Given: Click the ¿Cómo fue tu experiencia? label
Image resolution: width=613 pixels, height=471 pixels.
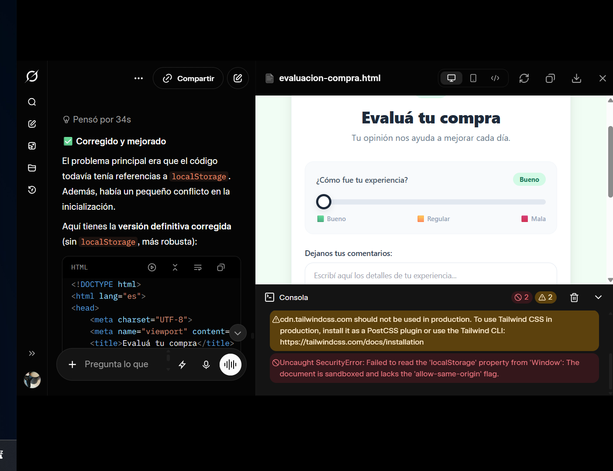Looking at the screenshot, I should 362,180.
